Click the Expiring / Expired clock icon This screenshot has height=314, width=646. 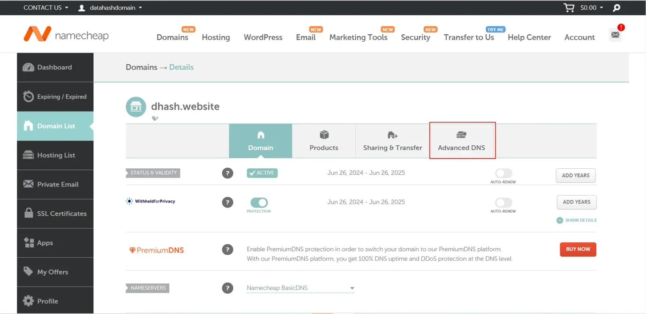click(x=28, y=96)
